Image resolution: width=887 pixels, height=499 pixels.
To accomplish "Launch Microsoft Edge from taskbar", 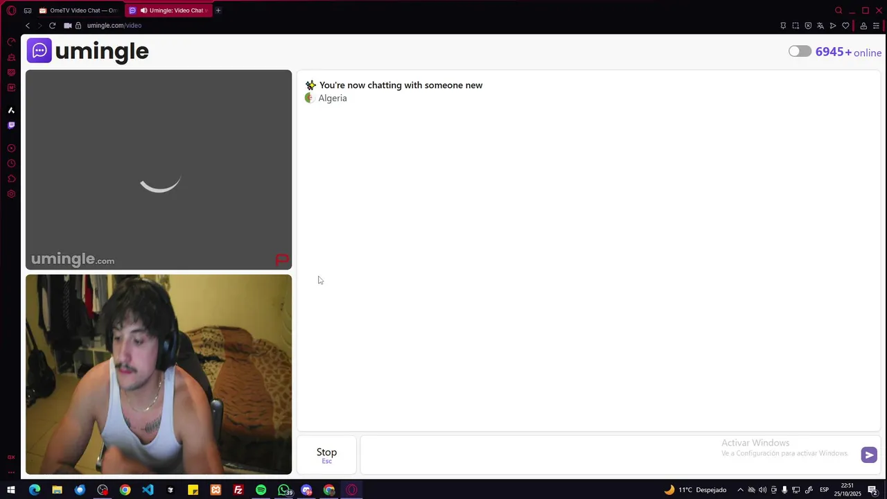I will 35,490.
